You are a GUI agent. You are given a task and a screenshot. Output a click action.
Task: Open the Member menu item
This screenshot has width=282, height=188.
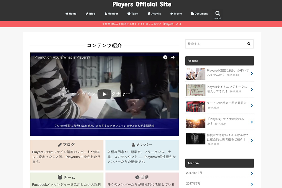pyautogui.click(x=111, y=14)
